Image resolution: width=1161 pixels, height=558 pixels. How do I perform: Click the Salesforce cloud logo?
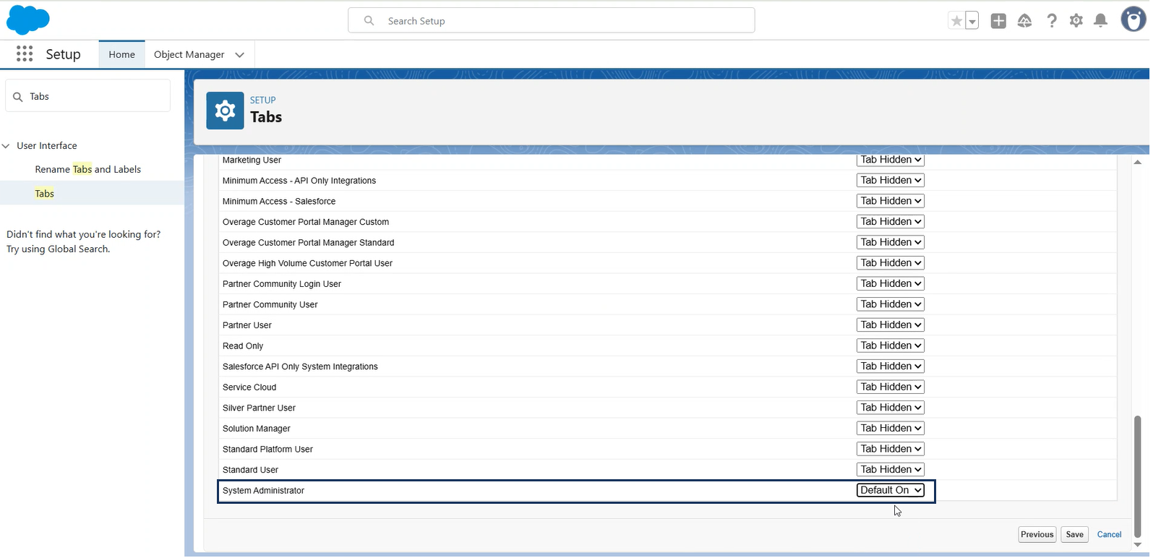[x=27, y=20]
